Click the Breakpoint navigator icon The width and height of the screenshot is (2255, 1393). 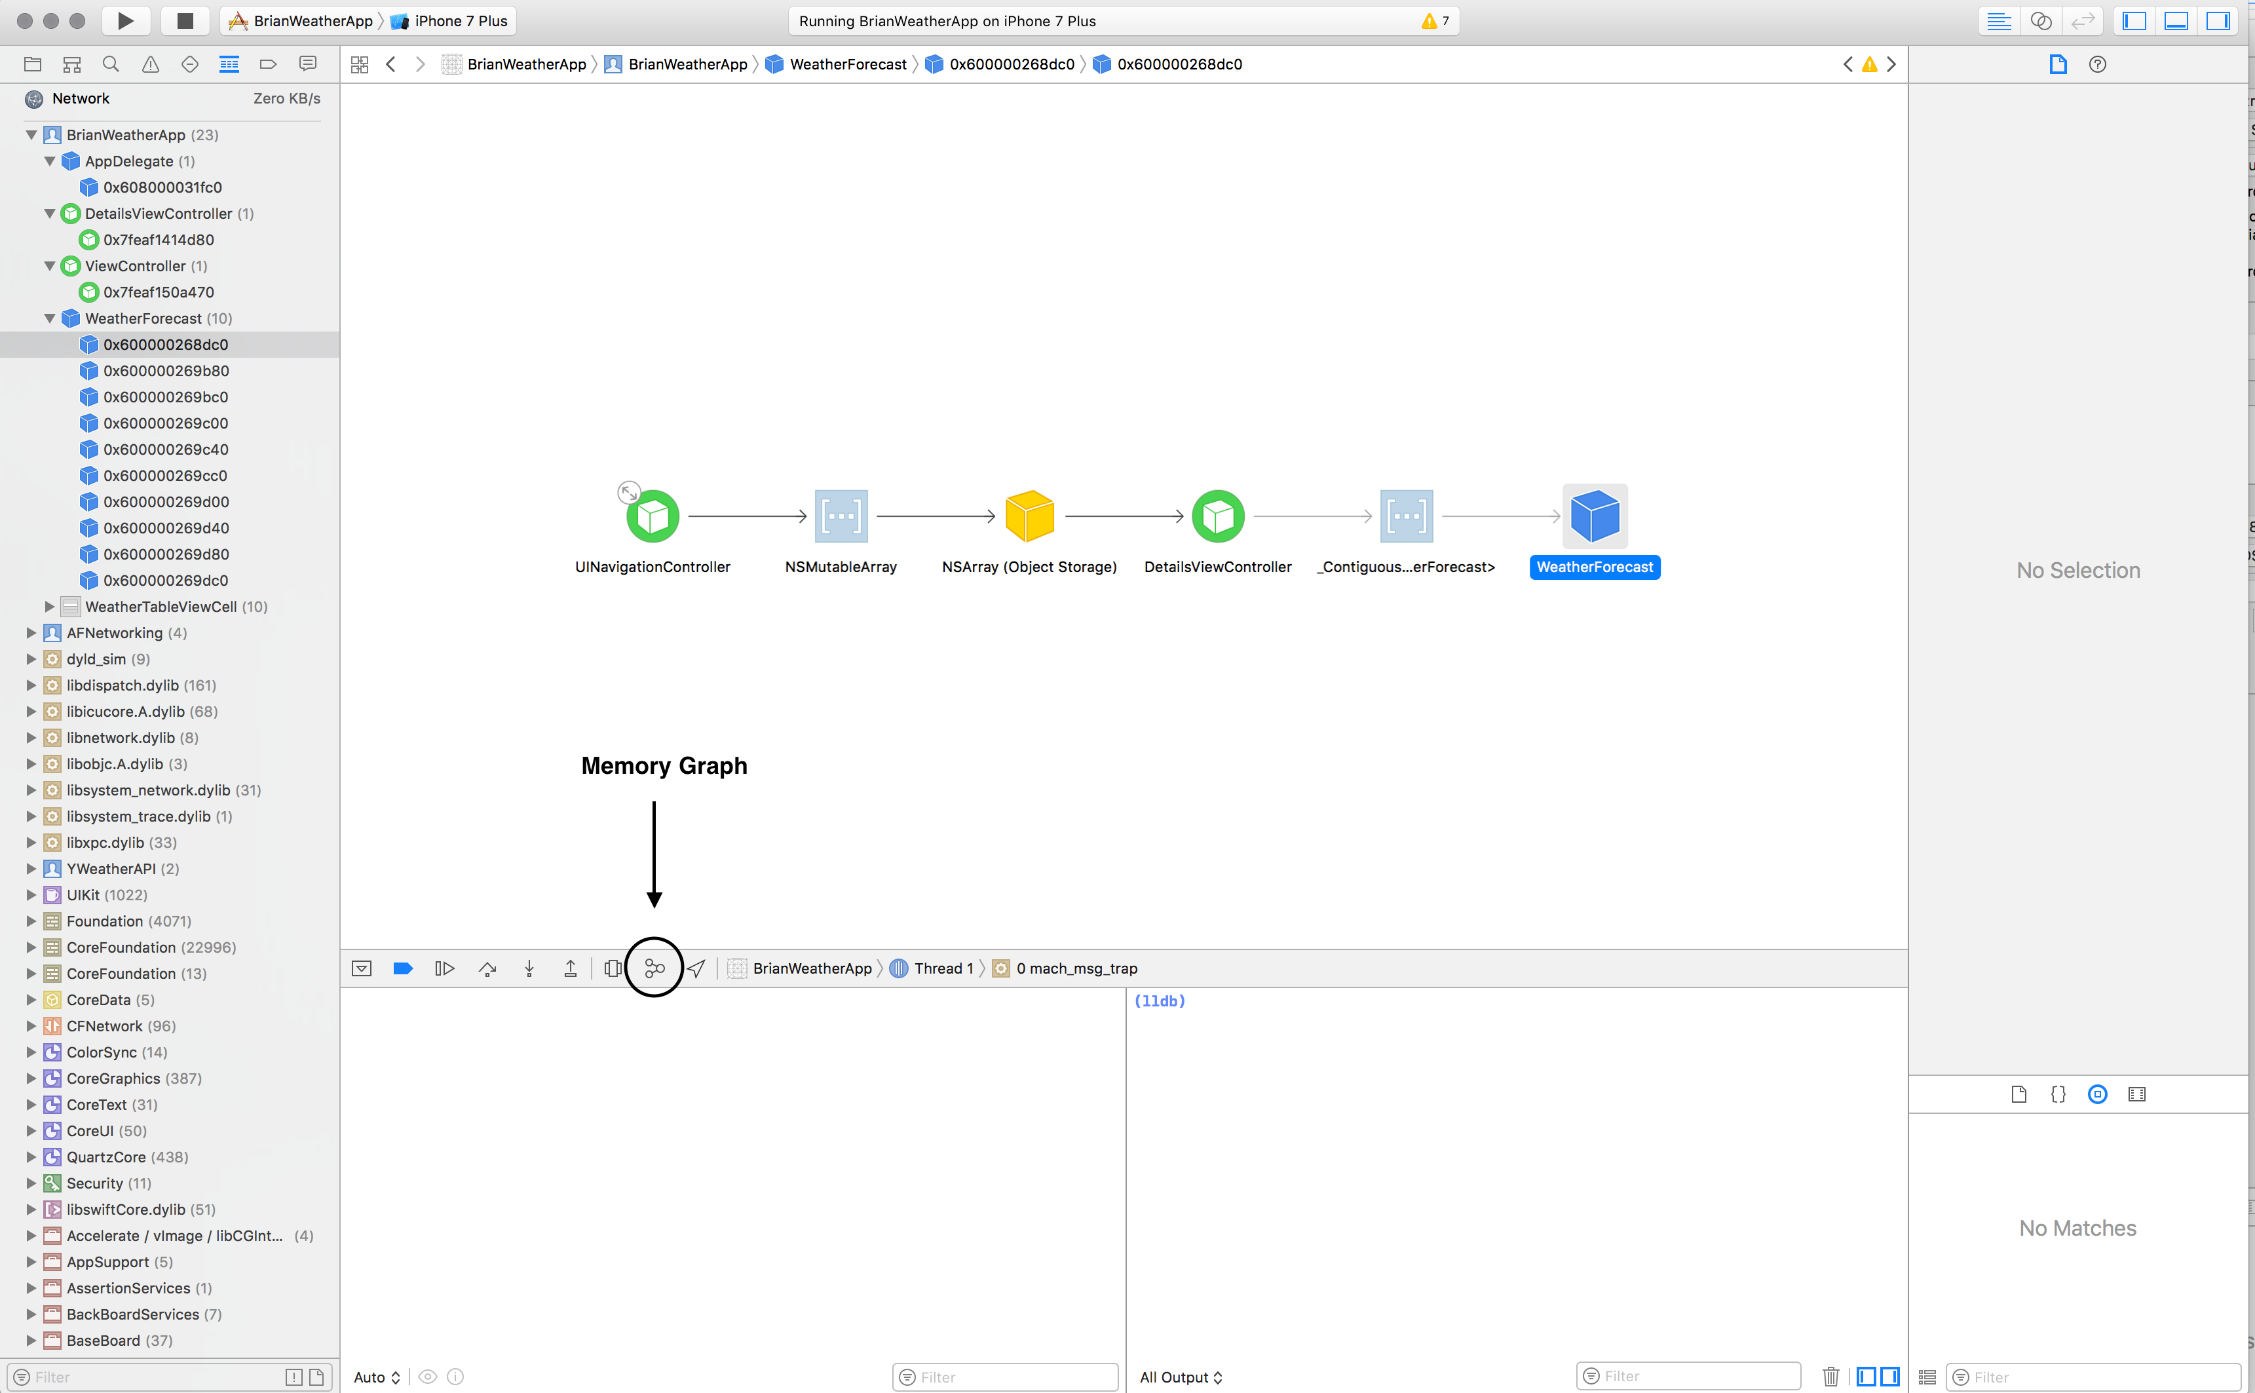(268, 64)
